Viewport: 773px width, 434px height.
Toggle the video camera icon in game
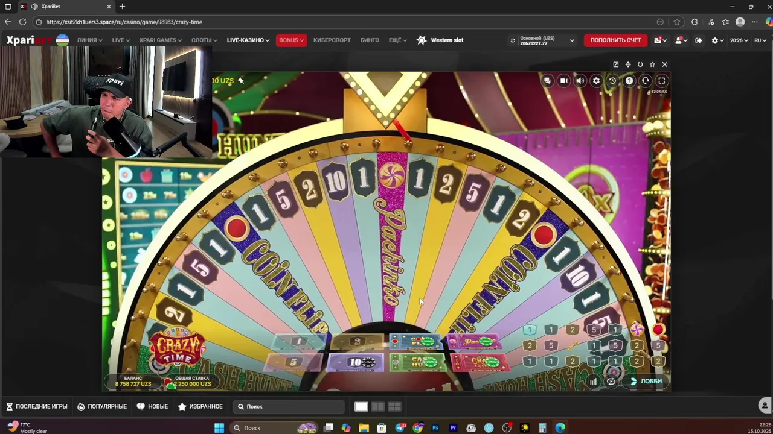[563, 81]
